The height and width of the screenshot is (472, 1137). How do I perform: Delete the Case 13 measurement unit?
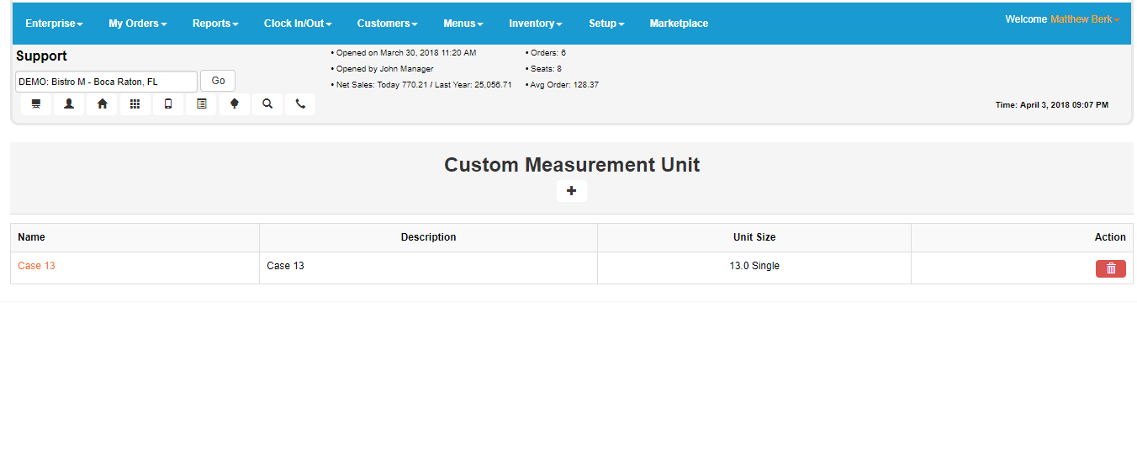(1111, 268)
